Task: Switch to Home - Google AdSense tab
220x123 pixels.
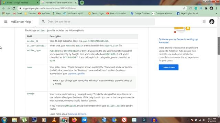Action: (x=20, y=3)
